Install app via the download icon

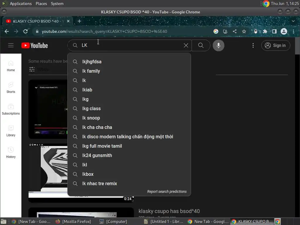[225, 31]
